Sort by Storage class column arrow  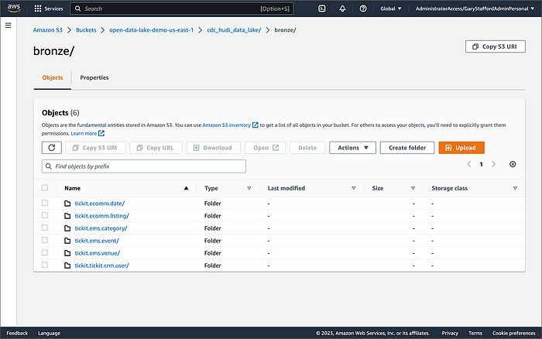point(515,188)
